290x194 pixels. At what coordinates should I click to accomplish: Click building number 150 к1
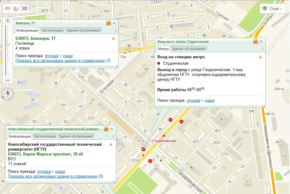(x=279, y=89)
